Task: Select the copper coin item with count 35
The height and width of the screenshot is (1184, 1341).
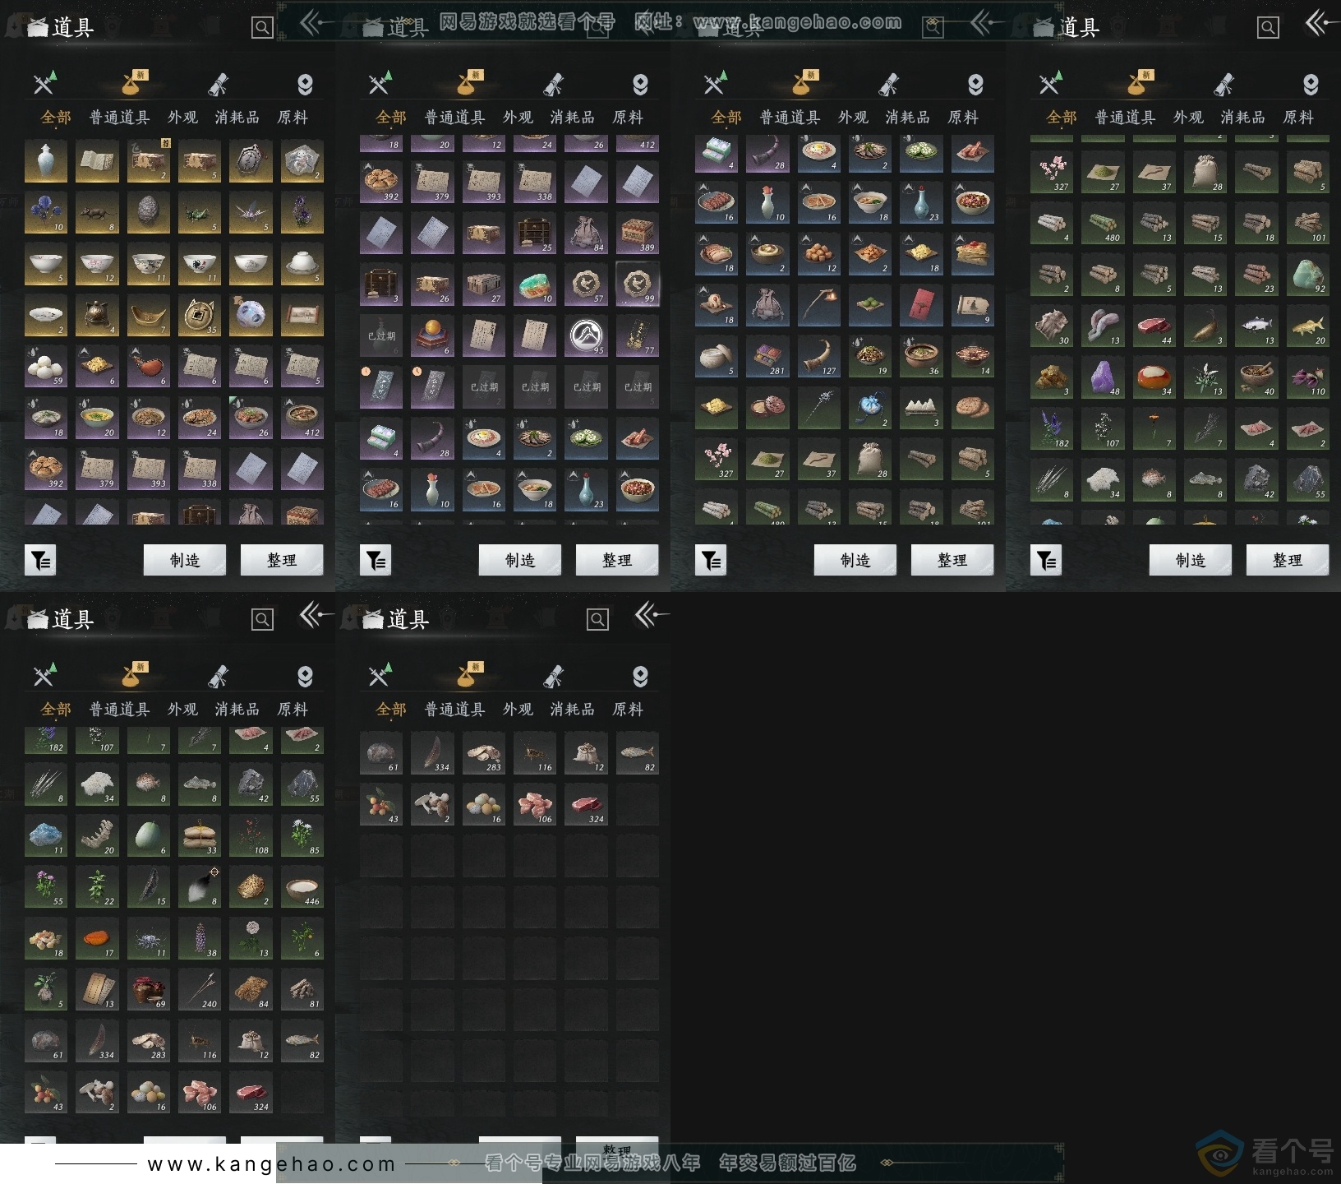Action: (200, 316)
